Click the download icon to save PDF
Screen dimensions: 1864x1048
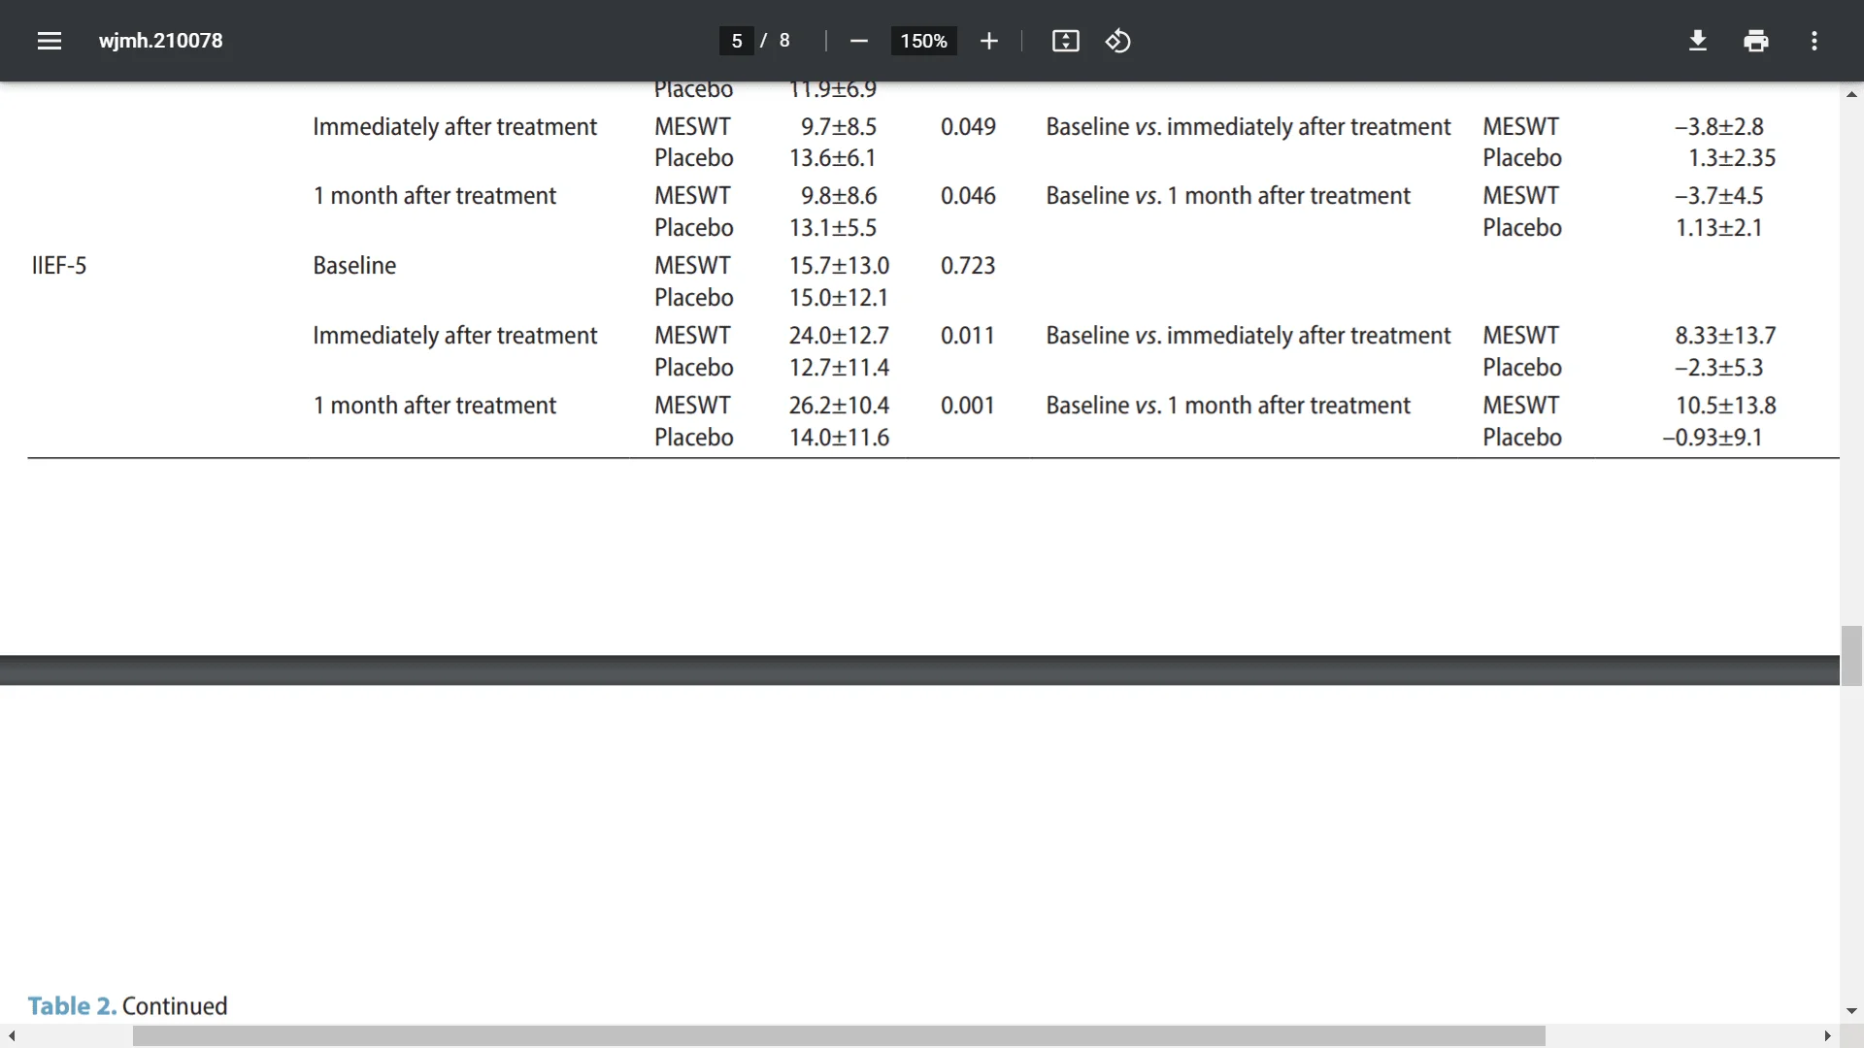[x=1696, y=41]
